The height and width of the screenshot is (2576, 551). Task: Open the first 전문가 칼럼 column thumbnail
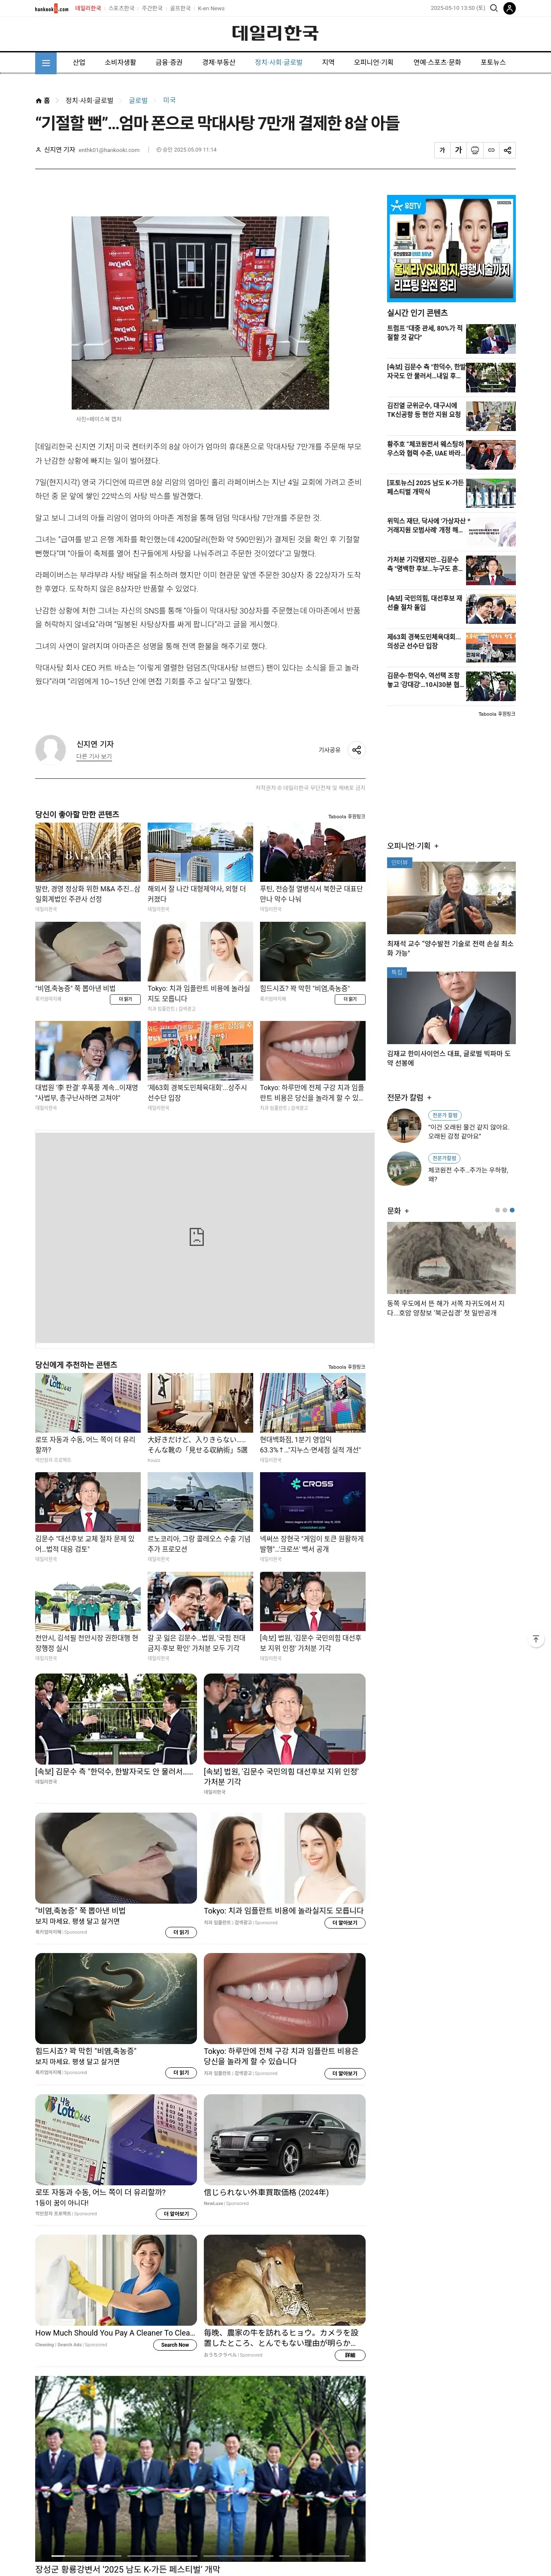click(x=404, y=1126)
